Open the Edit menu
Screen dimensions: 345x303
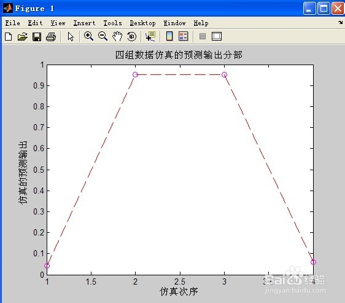(35, 23)
